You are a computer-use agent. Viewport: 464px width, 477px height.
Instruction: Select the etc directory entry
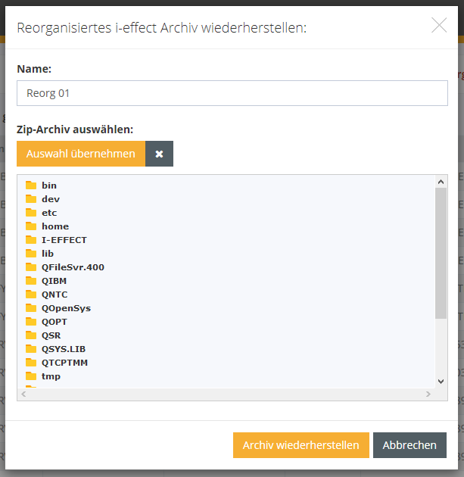click(x=49, y=213)
